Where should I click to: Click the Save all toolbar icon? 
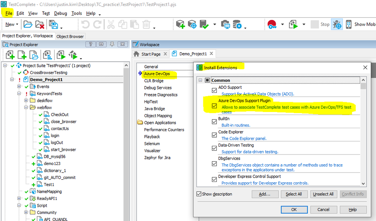pyautogui.click(x=53, y=24)
